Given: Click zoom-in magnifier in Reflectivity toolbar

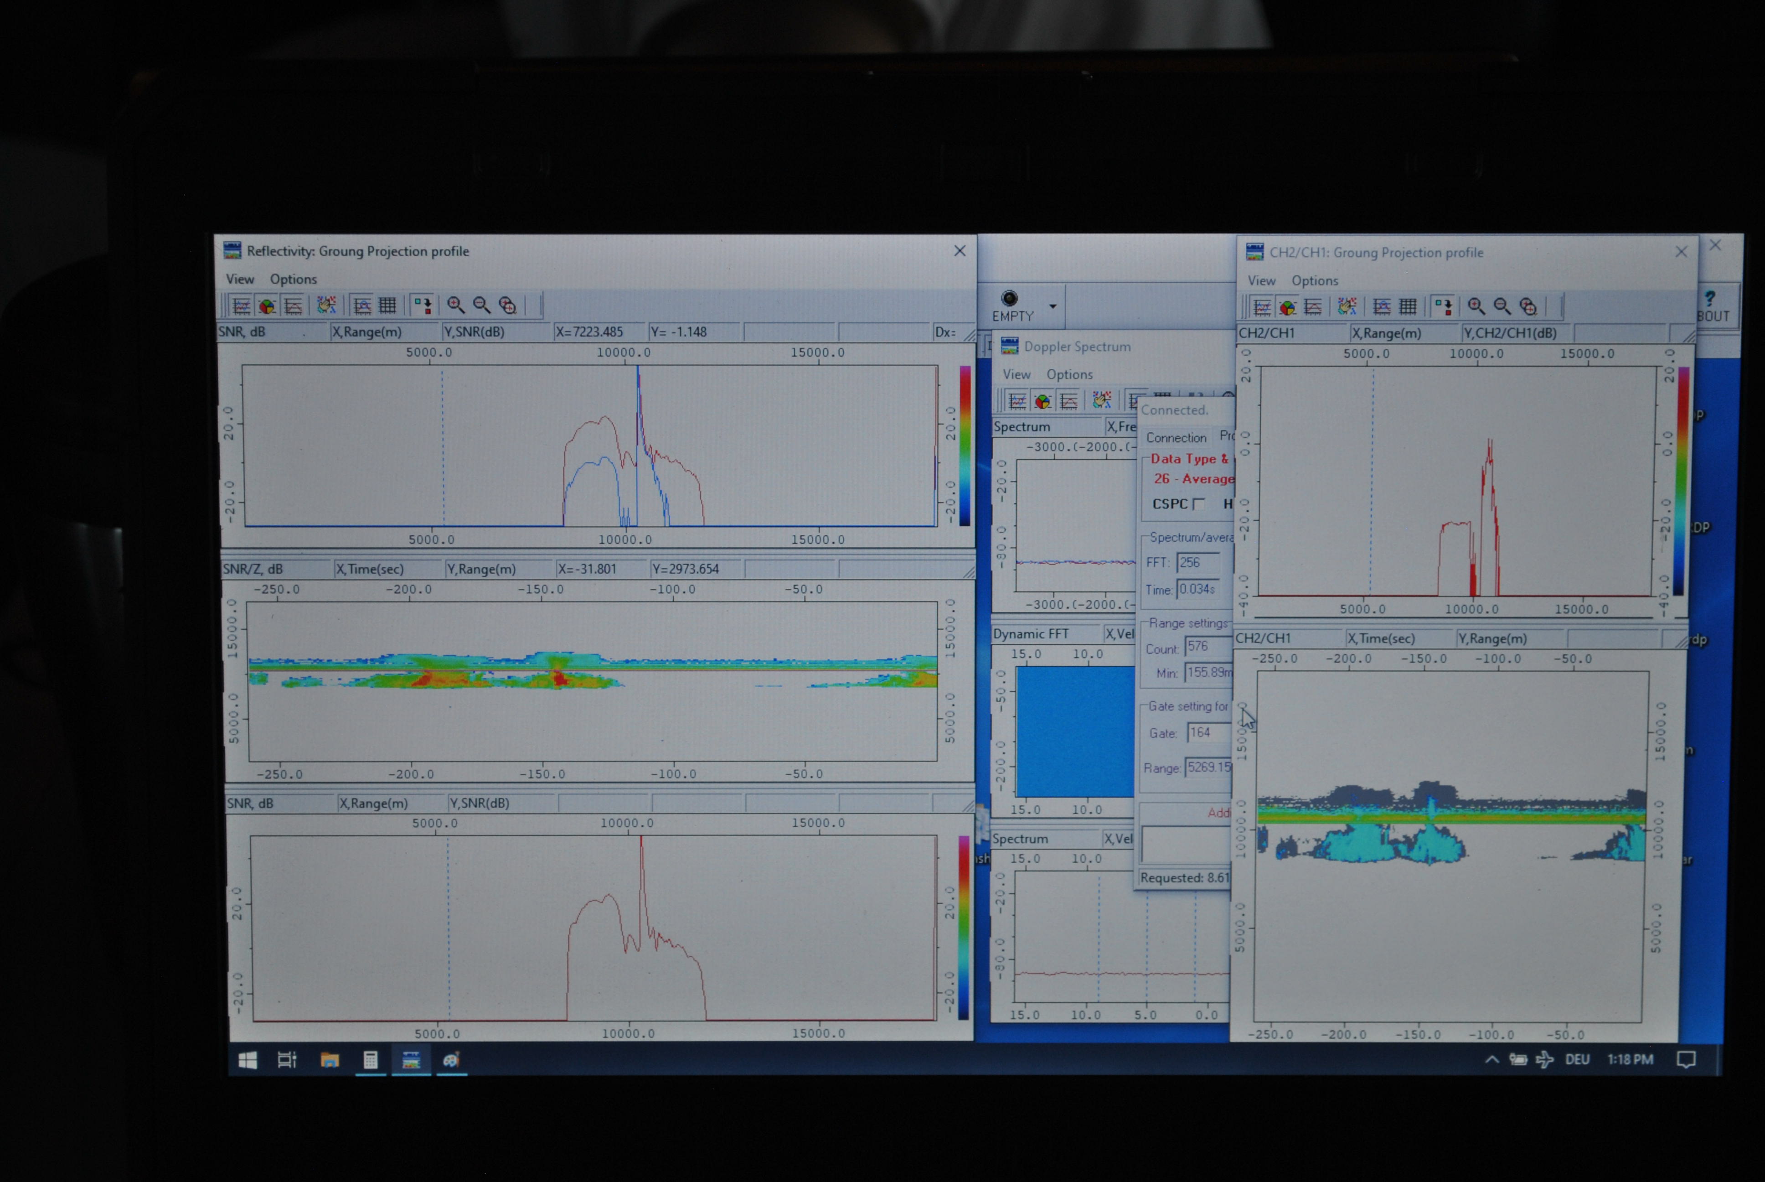Looking at the screenshot, I should pyautogui.click(x=456, y=305).
